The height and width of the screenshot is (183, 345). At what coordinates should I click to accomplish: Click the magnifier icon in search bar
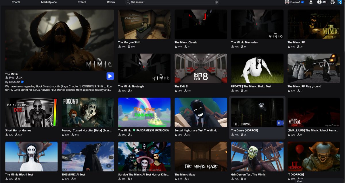click(128, 2)
